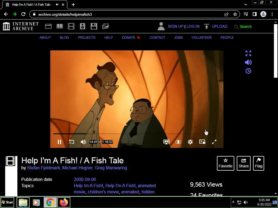Open the "children's movie" topic link
The width and height of the screenshot is (278, 208).
(x=103, y=192)
